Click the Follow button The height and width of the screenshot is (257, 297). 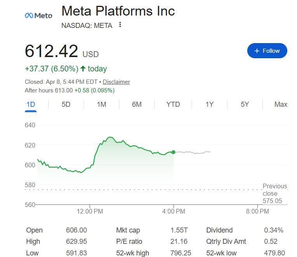tap(267, 51)
